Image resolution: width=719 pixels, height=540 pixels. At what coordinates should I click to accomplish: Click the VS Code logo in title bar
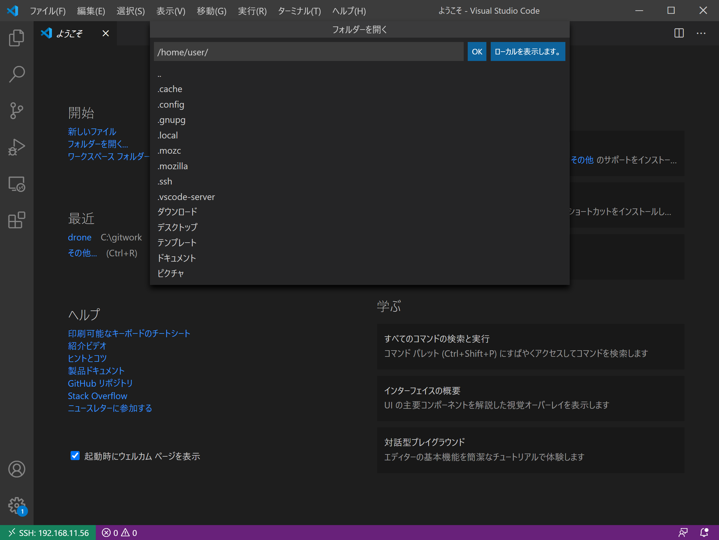12,11
